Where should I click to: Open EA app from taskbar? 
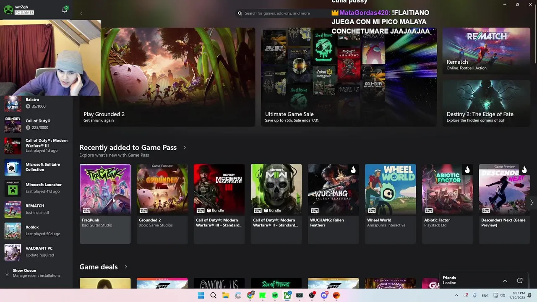tap(336, 295)
